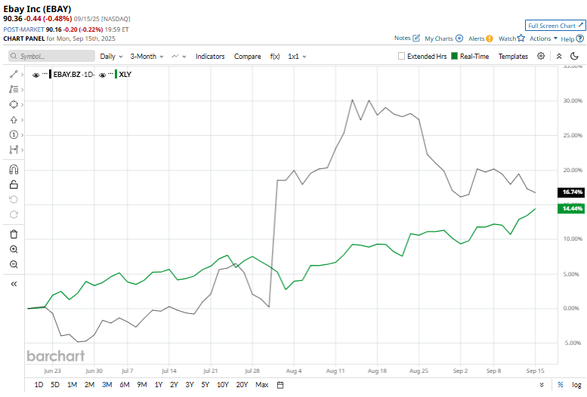The height and width of the screenshot is (397, 587).
Task: Select the 1M time range
Action: [72, 385]
